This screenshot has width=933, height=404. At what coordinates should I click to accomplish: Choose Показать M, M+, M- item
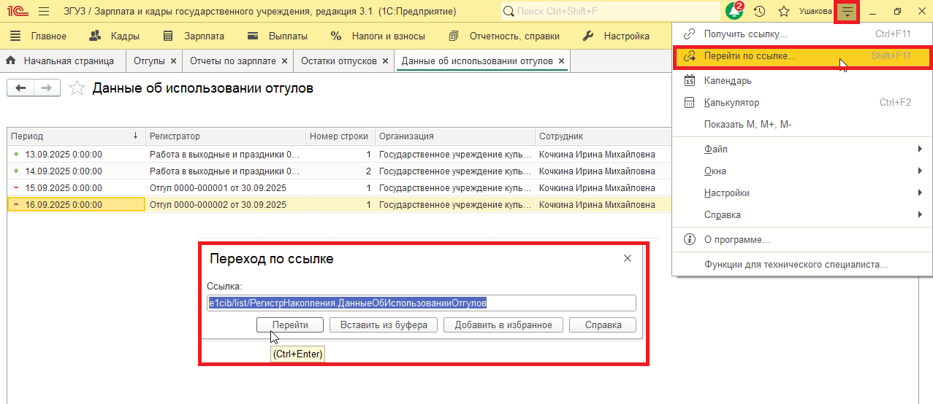click(x=802, y=125)
